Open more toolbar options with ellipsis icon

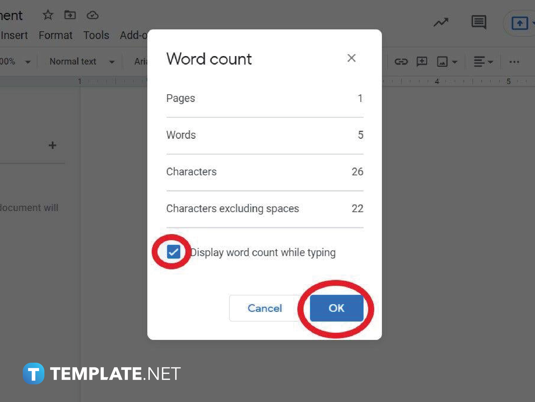pos(514,62)
